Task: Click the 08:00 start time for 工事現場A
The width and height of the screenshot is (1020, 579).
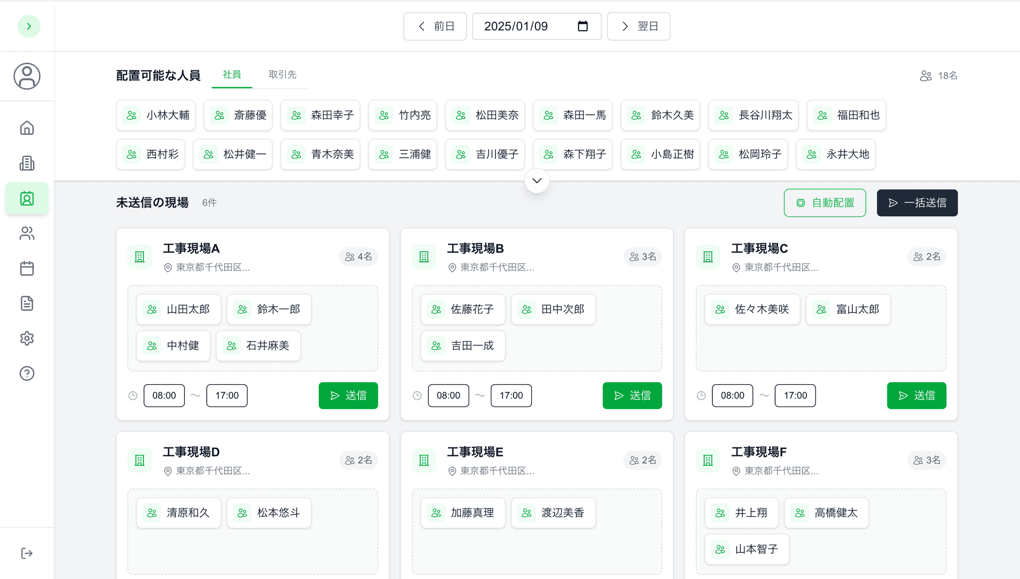Action: point(164,395)
